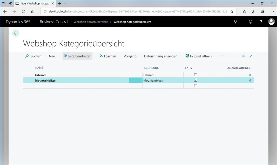Sort by the ANZAHL ARTIKEL column header

(x=239, y=68)
